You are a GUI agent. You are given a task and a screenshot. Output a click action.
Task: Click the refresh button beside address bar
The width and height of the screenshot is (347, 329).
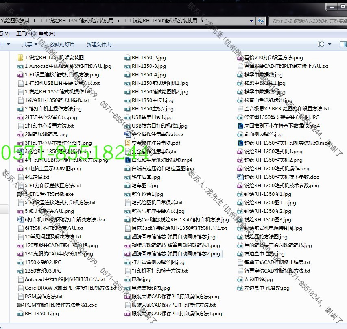(261, 21)
